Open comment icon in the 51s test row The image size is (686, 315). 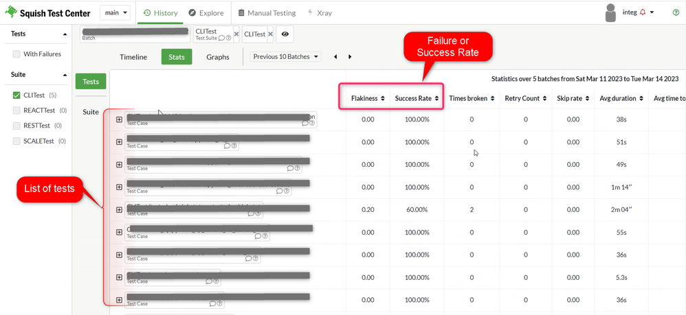tap(227, 146)
